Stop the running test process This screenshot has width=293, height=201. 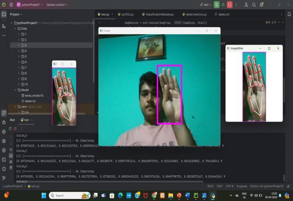point(230,5)
